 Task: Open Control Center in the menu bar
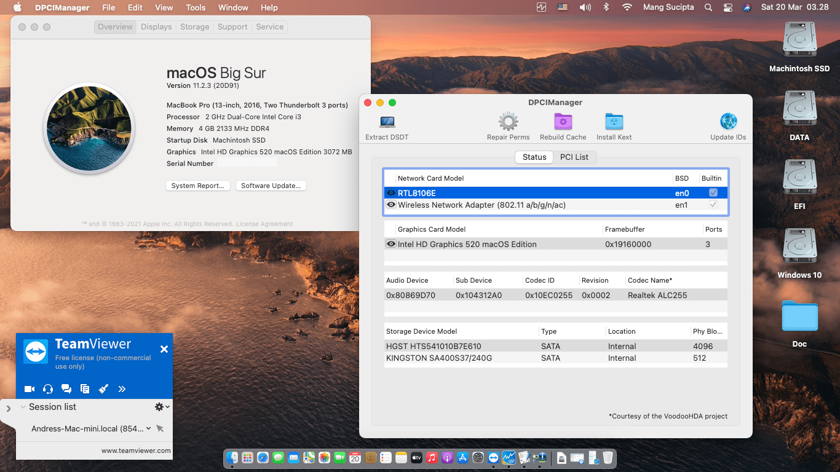point(728,7)
